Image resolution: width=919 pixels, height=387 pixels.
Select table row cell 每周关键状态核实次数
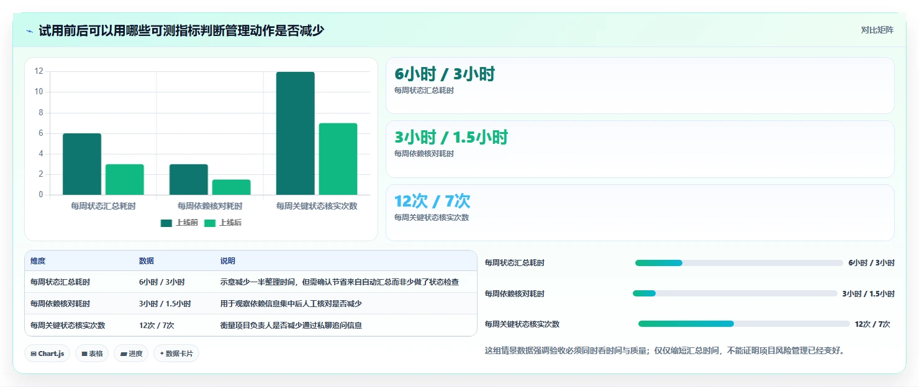(x=68, y=325)
